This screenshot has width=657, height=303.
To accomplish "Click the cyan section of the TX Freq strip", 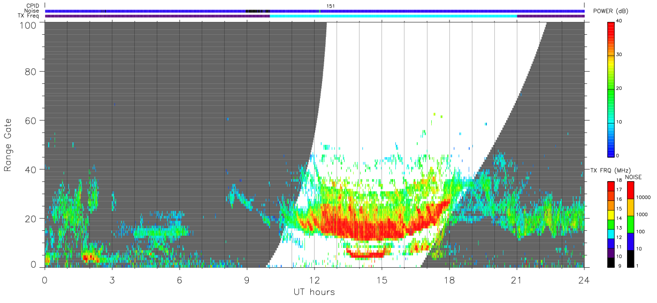I will pos(393,16).
